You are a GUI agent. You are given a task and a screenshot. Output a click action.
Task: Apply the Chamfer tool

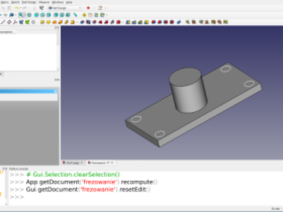(x=160, y=22)
